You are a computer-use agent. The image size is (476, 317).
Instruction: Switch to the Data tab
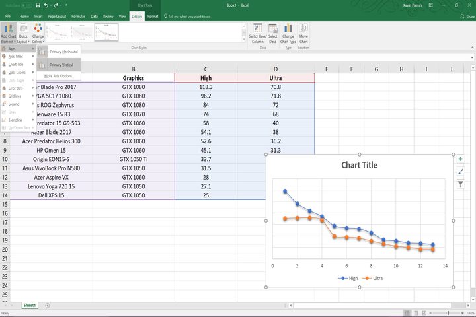pyautogui.click(x=94, y=17)
